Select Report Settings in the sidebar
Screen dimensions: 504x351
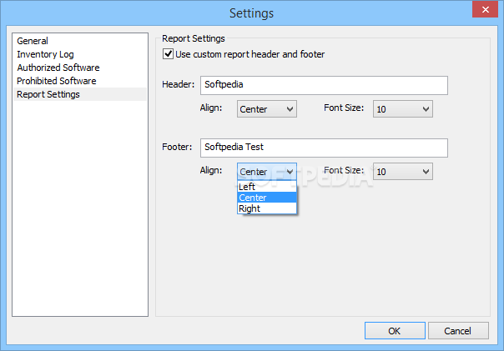click(x=48, y=94)
